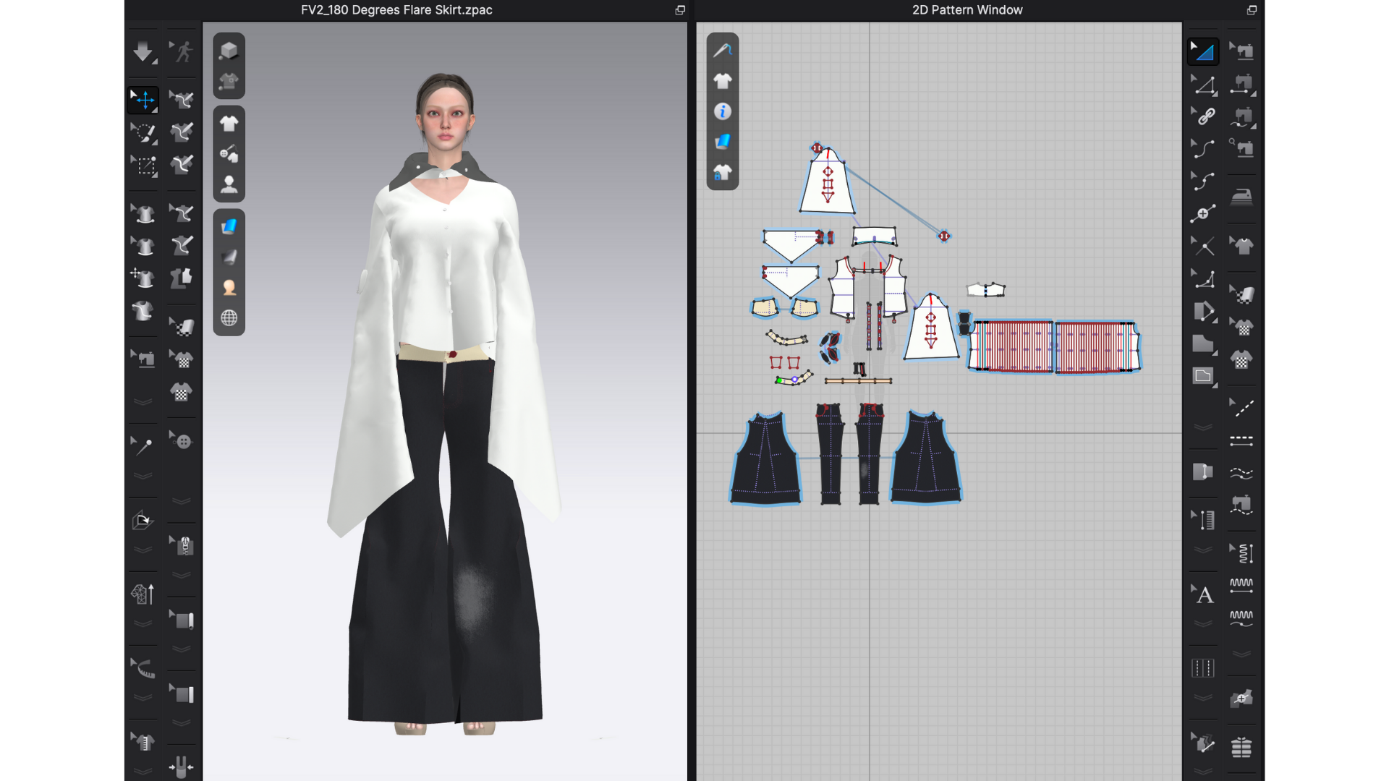Image resolution: width=1389 pixels, height=781 pixels.
Task: Toggle 2D pattern info display icon
Action: (x=722, y=111)
